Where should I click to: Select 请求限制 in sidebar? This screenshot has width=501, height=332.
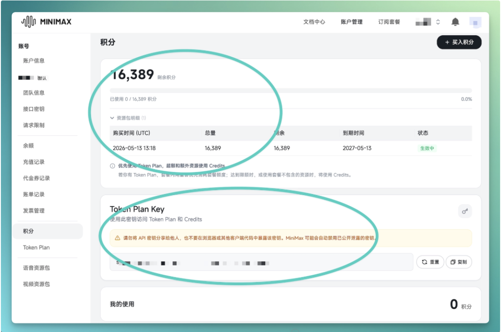click(x=33, y=125)
